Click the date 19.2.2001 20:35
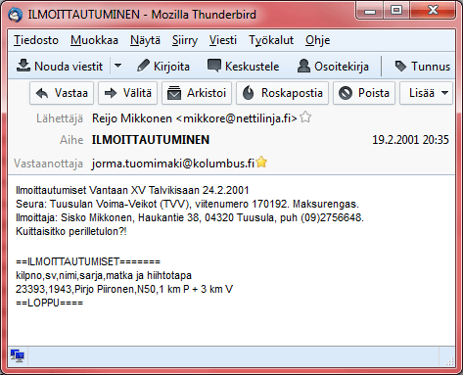Image resolution: width=463 pixels, height=375 pixels. [x=410, y=140]
